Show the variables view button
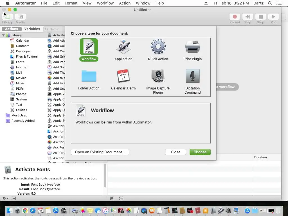 coord(121,198)
